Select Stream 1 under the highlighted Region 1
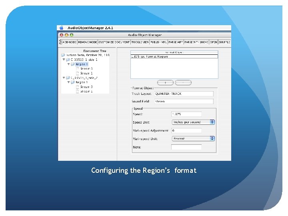The image size is (288, 216). [x=86, y=73]
